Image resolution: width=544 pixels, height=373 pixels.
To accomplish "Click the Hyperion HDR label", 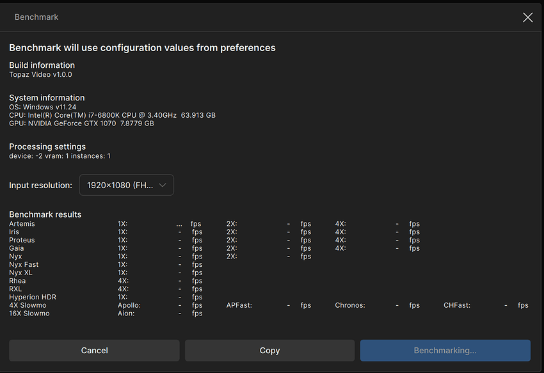I will 33,297.
